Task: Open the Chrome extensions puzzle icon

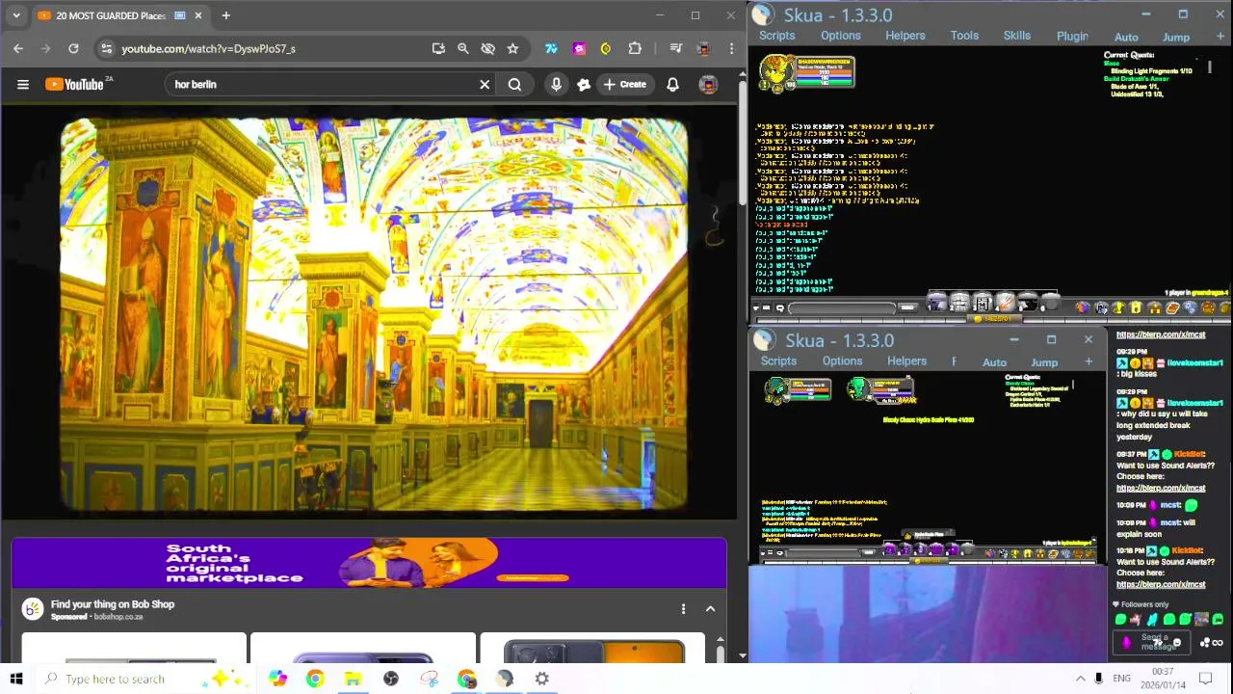Action: coord(634,48)
